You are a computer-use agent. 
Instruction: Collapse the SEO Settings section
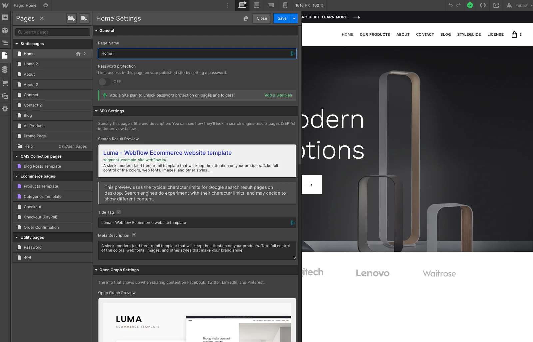coord(96,111)
